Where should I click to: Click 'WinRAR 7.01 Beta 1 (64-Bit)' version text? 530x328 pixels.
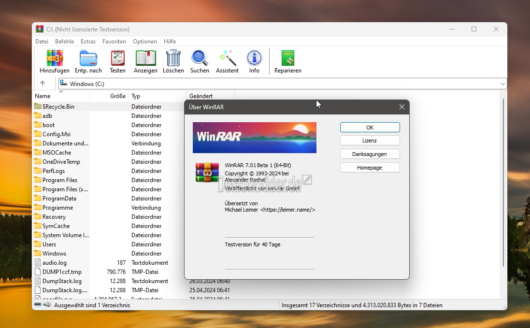[x=258, y=165]
